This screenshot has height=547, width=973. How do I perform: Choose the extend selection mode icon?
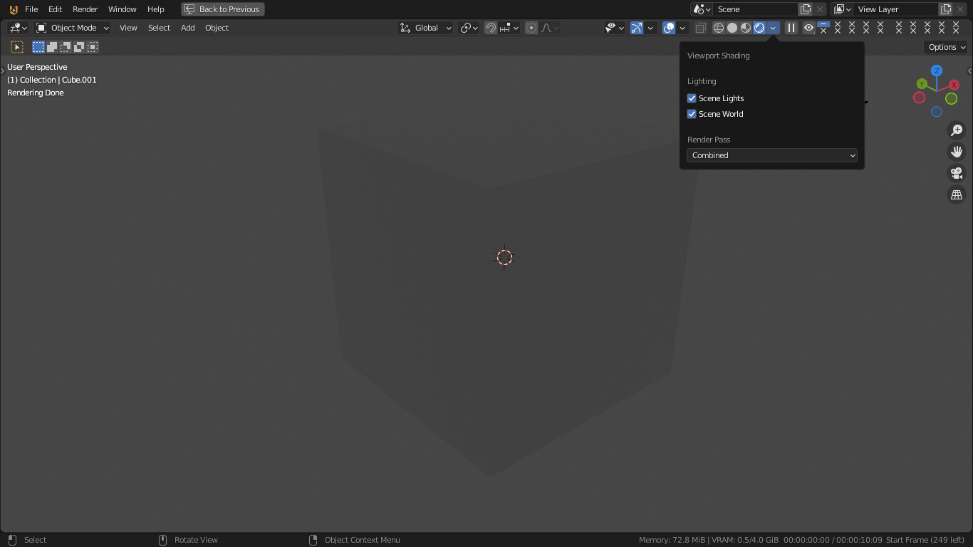[52, 47]
